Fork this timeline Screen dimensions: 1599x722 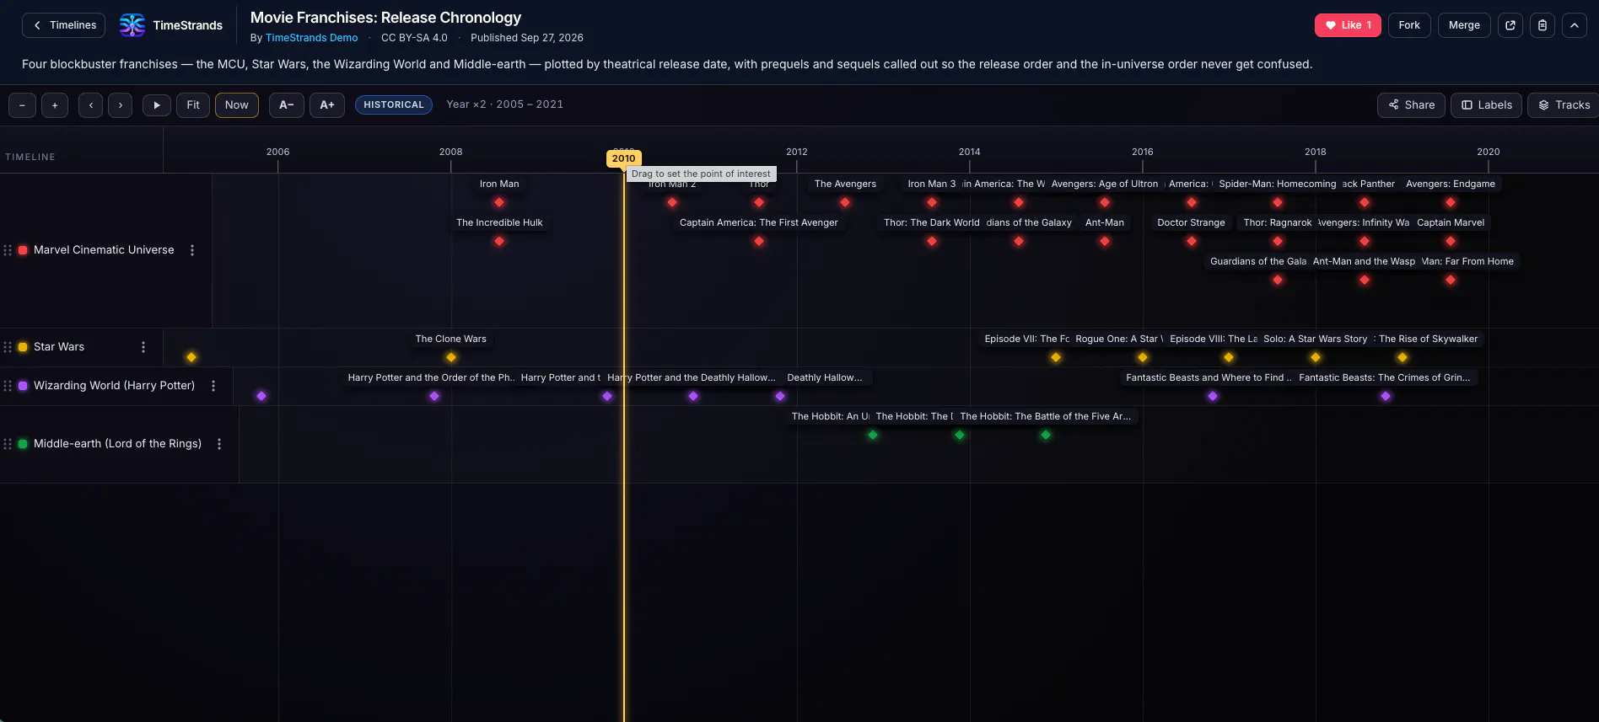point(1409,25)
